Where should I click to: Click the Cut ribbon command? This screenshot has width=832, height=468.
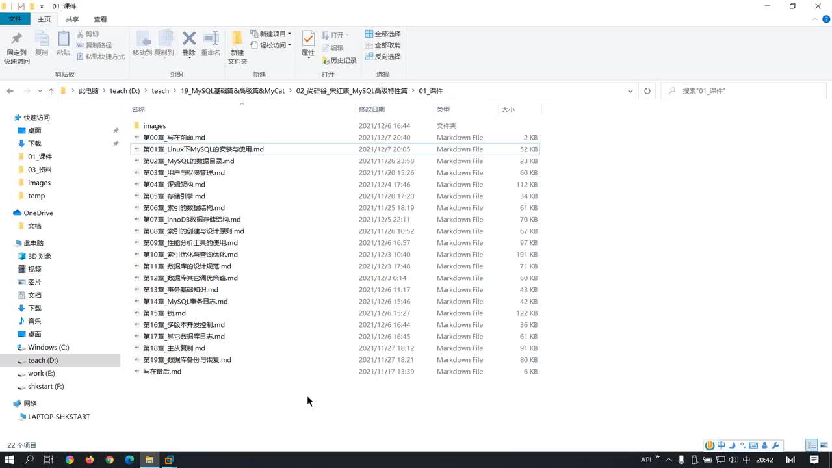click(x=88, y=34)
